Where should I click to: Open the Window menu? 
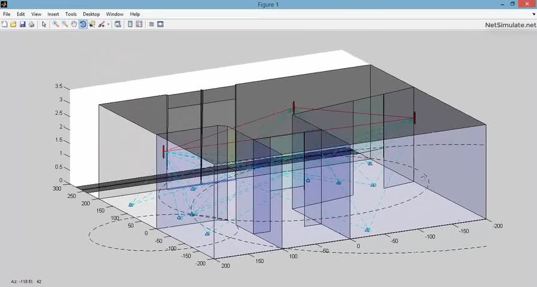click(x=114, y=14)
